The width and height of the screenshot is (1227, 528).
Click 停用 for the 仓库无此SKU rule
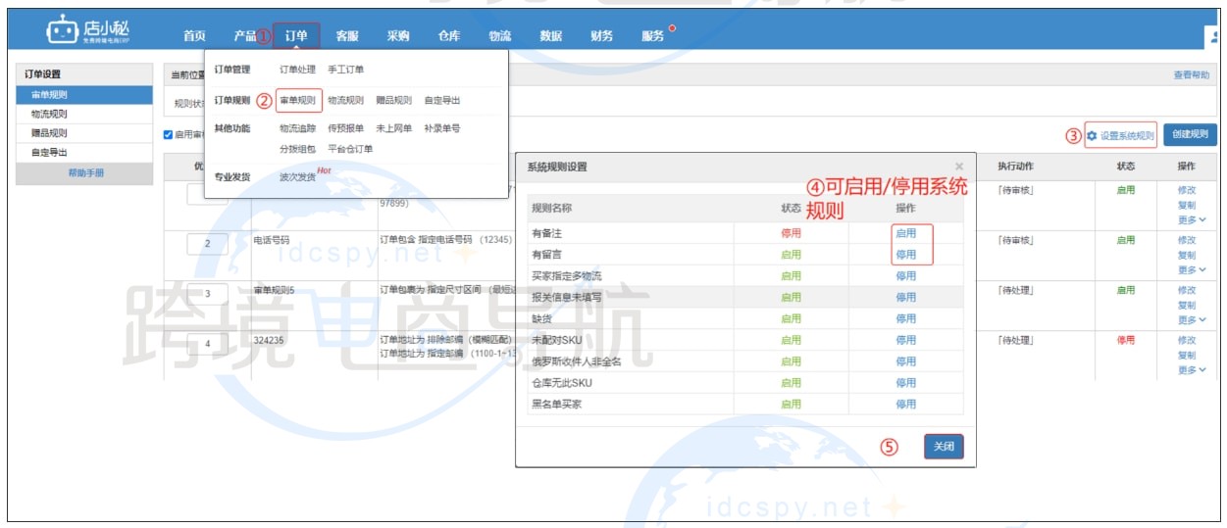click(905, 383)
